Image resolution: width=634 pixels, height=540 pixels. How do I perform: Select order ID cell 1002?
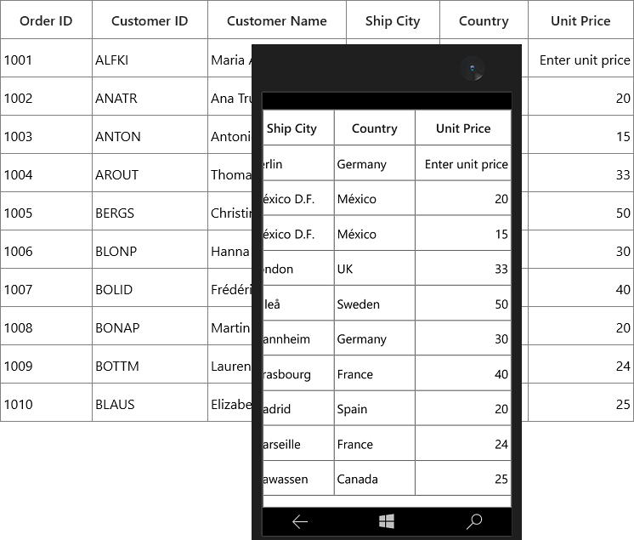(x=46, y=96)
